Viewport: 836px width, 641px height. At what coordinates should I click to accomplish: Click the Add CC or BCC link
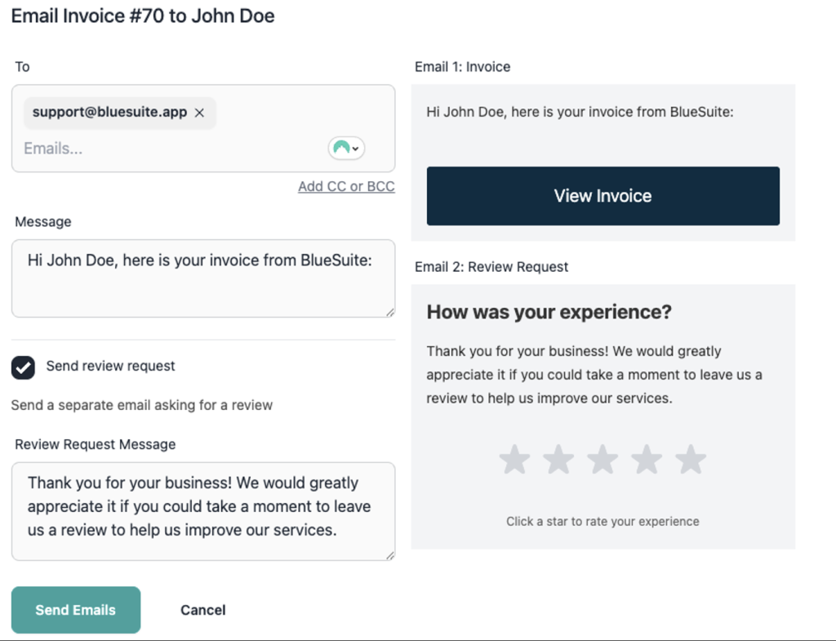pos(346,187)
